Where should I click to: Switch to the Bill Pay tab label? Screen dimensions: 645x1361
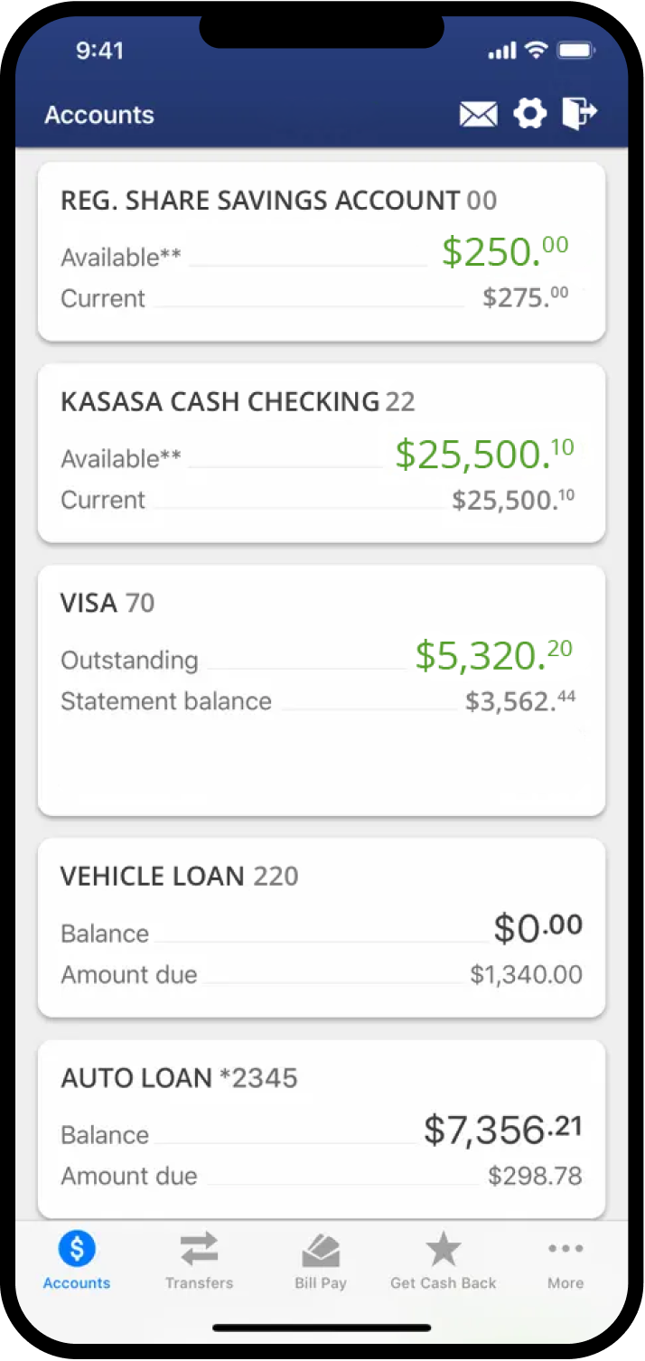[x=321, y=1283]
